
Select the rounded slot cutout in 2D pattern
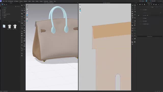pos(118,82)
